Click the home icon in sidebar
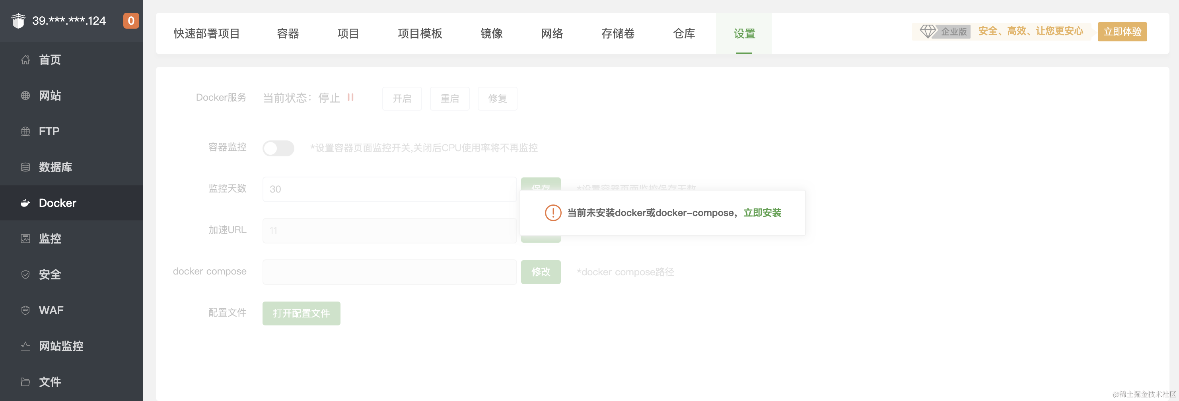 [25, 60]
